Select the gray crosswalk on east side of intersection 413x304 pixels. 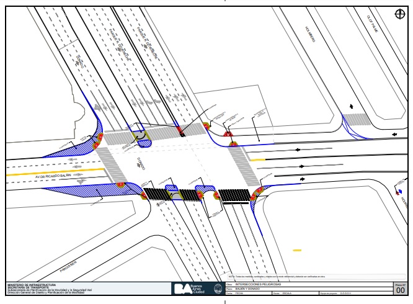pos(240,165)
